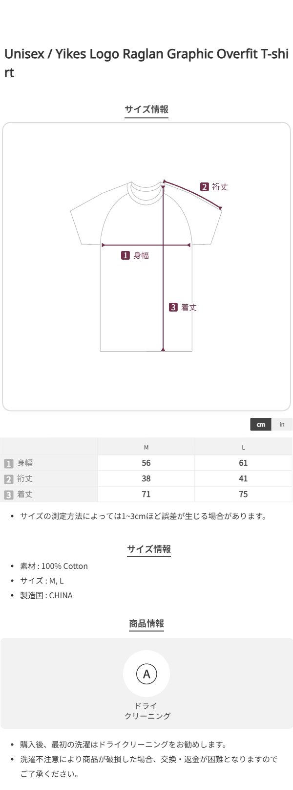Click the 着丈 label in the diagram
The height and width of the screenshot is (790, 293).
click(189, 307)
